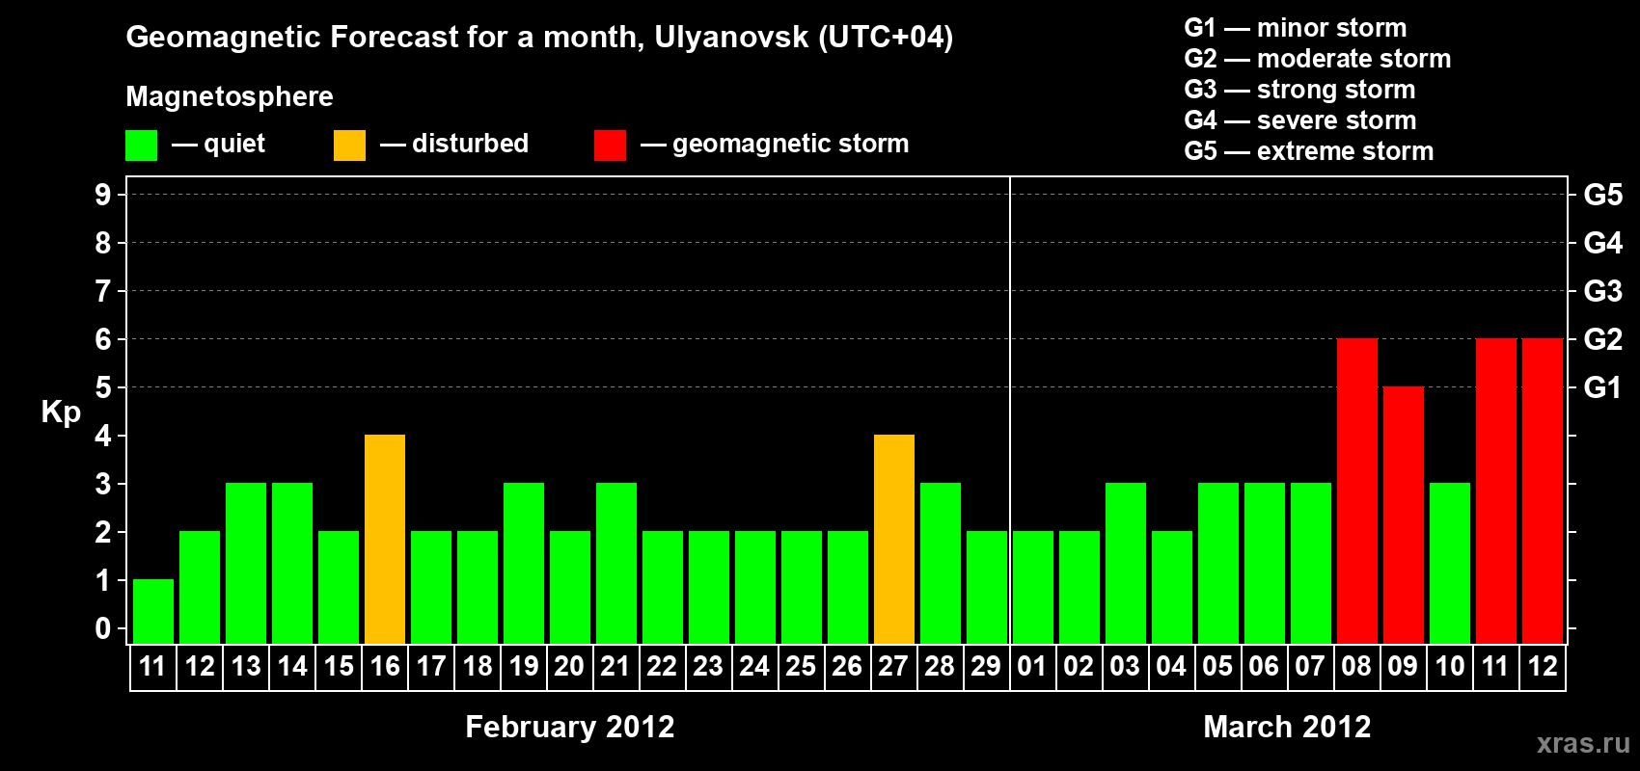Click the date label 16 on the axis
The width and height of the screenshot is (1640, 771).
point(385,667)
